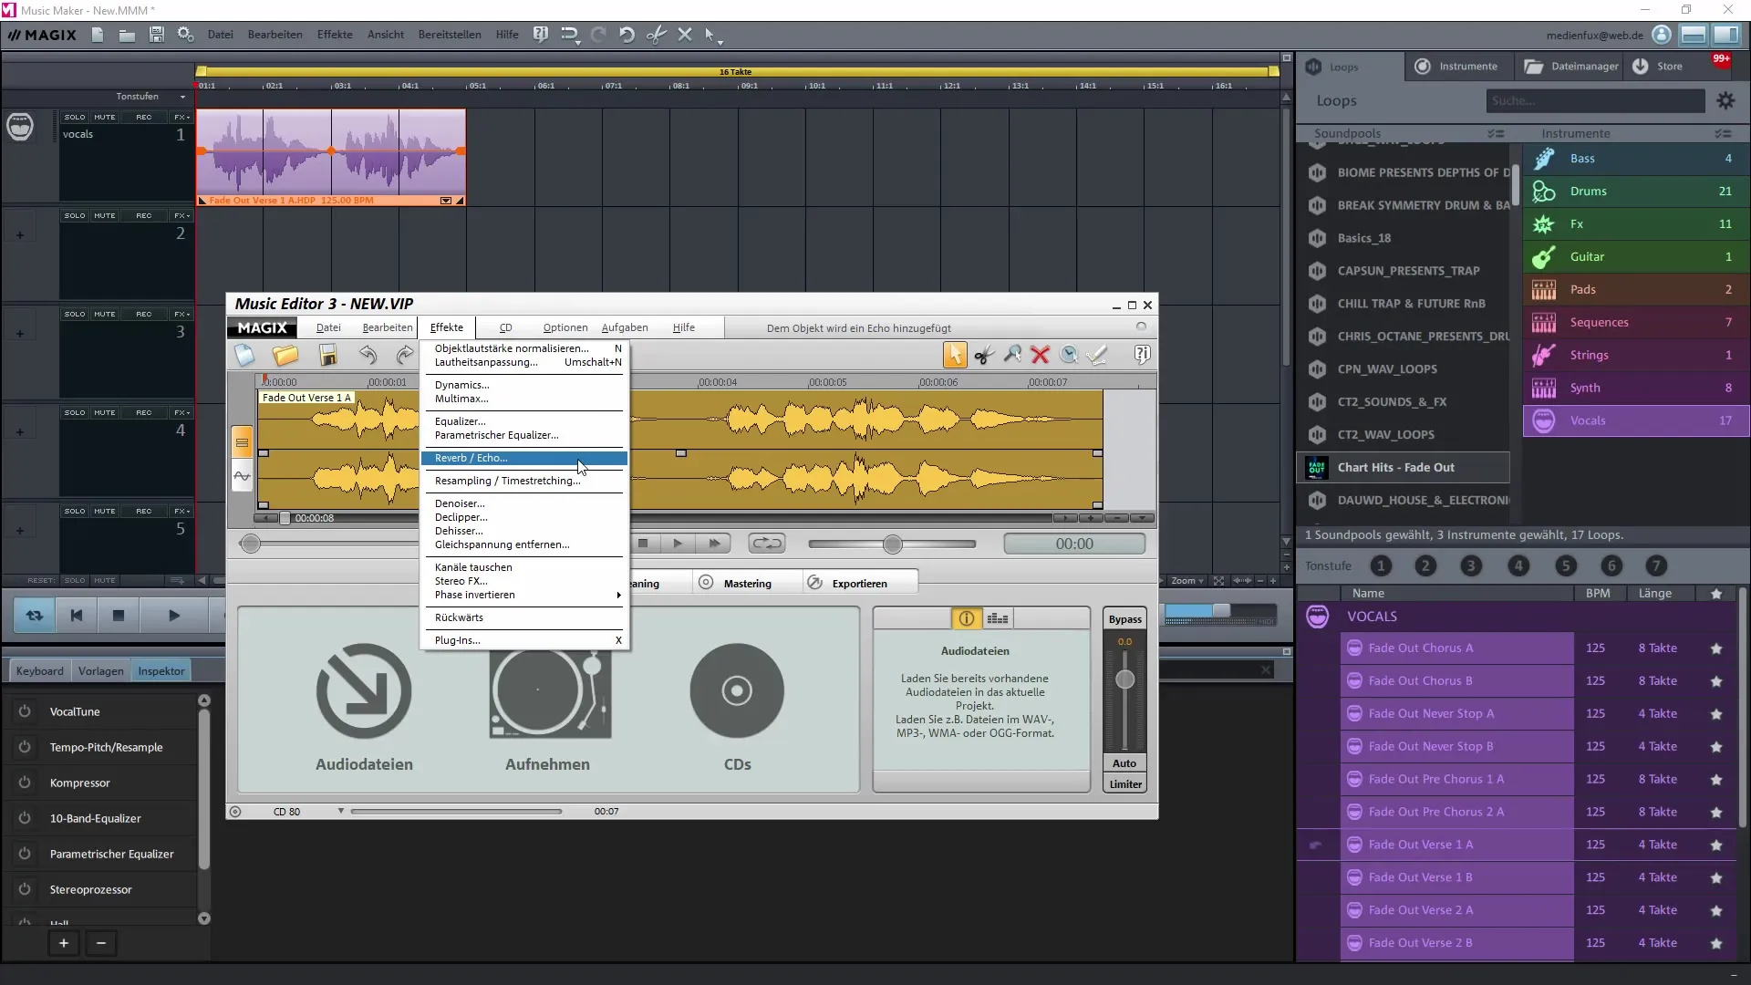
Task: Click the new project icon in the MAGIX toolbar
Action: coord(98,35)
